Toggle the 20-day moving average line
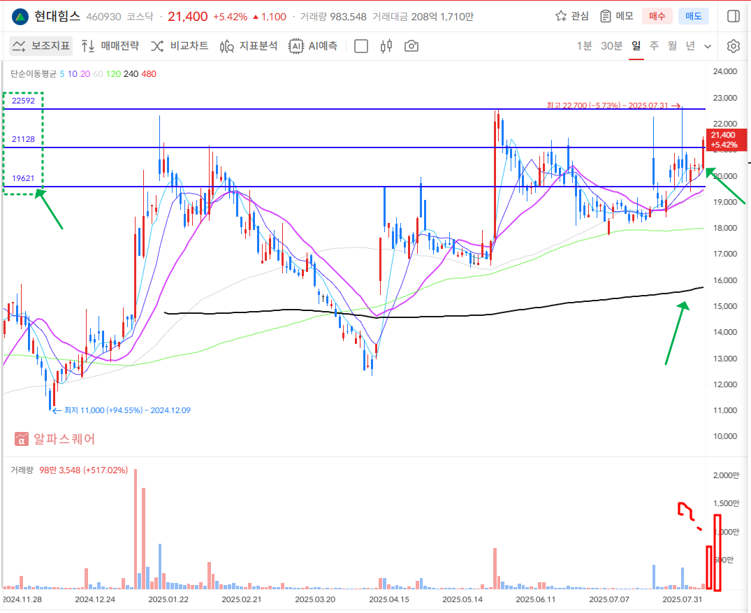 click(x=85, y=74)
